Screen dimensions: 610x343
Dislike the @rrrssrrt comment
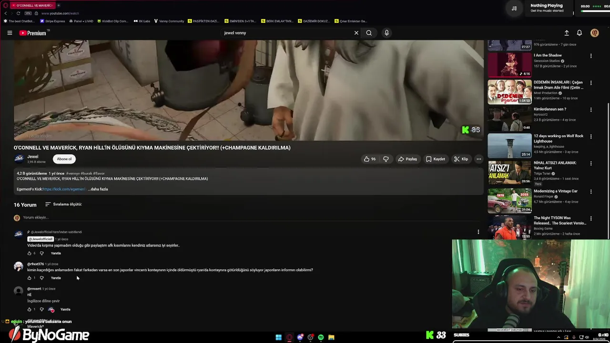[41, 310]
